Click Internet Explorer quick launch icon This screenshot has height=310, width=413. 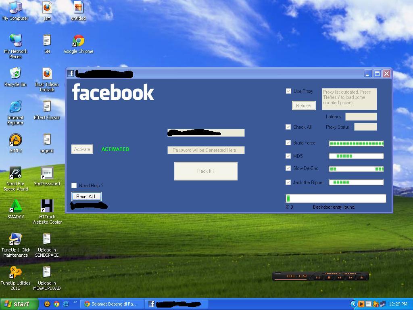click(x=66, y=304)
